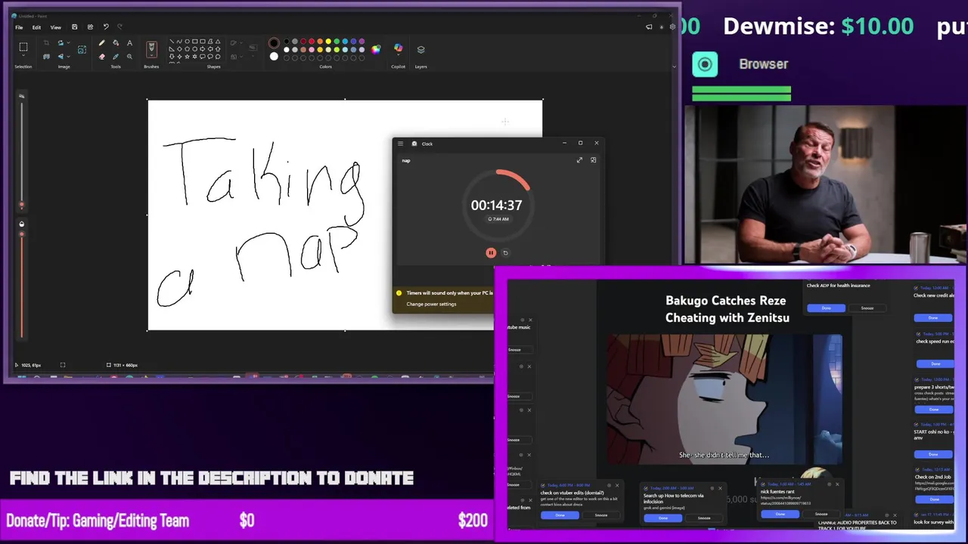Pick the red swatch in the palette
The width and height of the screenshot is (968, 544).
[x=312, y=41]
